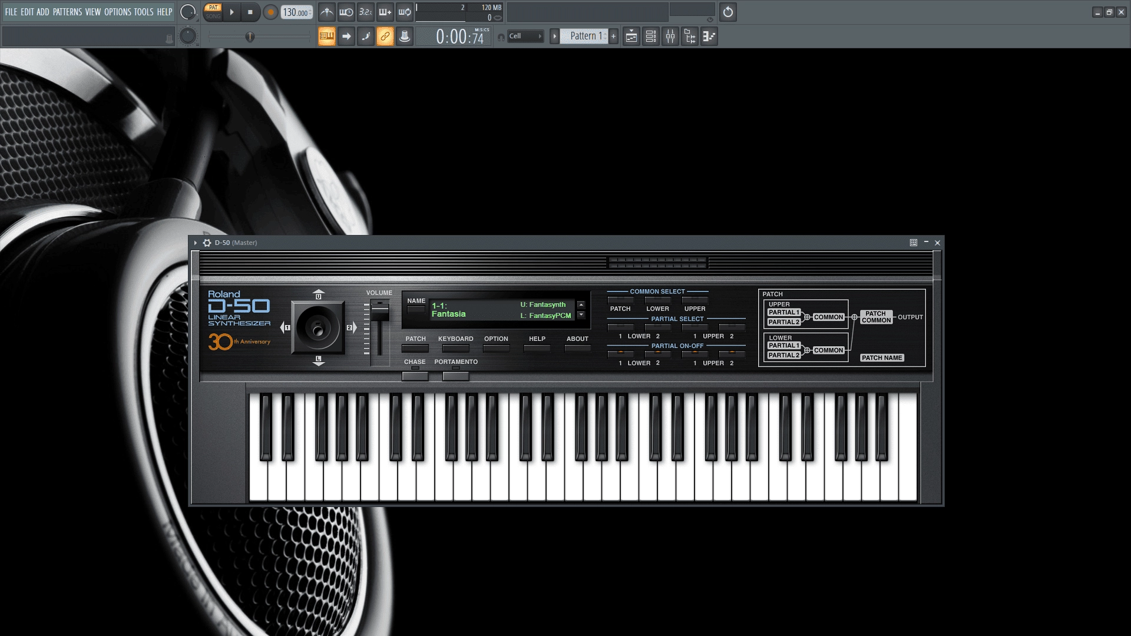The width and height of the screenshot is (1131, 636).
Task: Toggle the step editing mode icon
Action: coord(366,37)
